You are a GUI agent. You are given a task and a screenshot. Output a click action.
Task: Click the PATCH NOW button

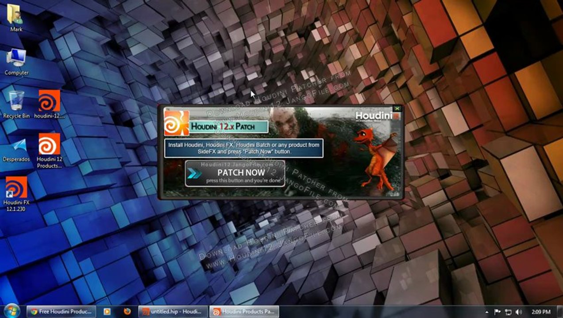(235, 174)
